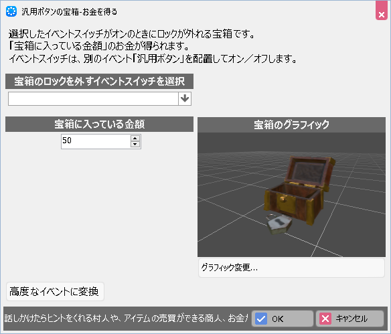Click the 宝箱のロックを外すイベントスイッチを選択 header
This screenshot has width=391, height=334.
point(99,81)
